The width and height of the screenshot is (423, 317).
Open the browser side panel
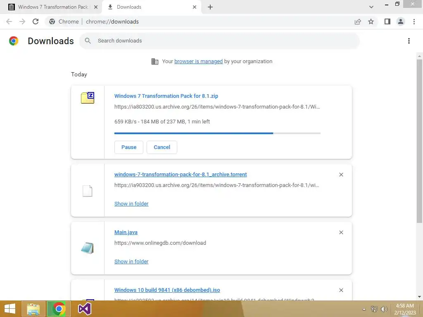387,21
